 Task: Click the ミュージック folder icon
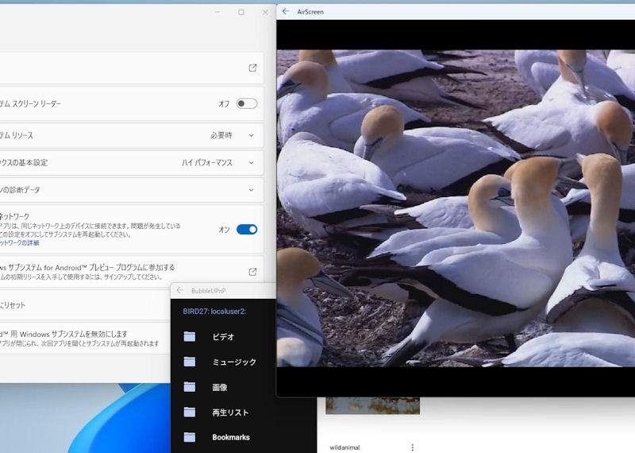click(x=190, y=362)
